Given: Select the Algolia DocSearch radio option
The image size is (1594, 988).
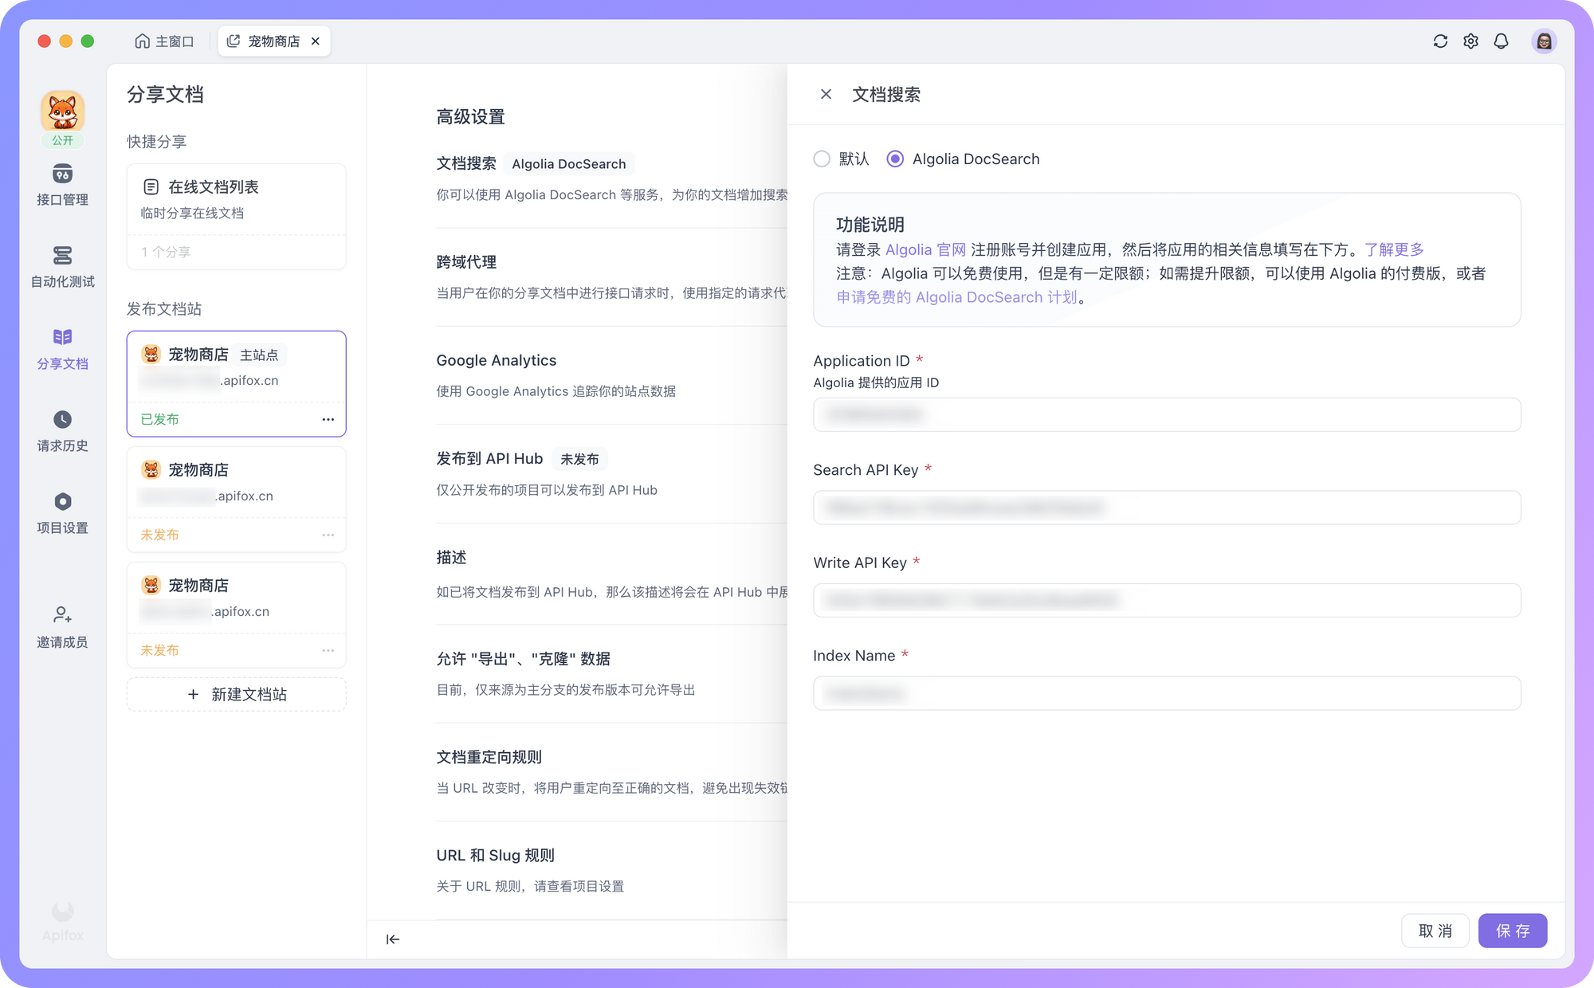Looking at the screenshot, I should (895, 159).
